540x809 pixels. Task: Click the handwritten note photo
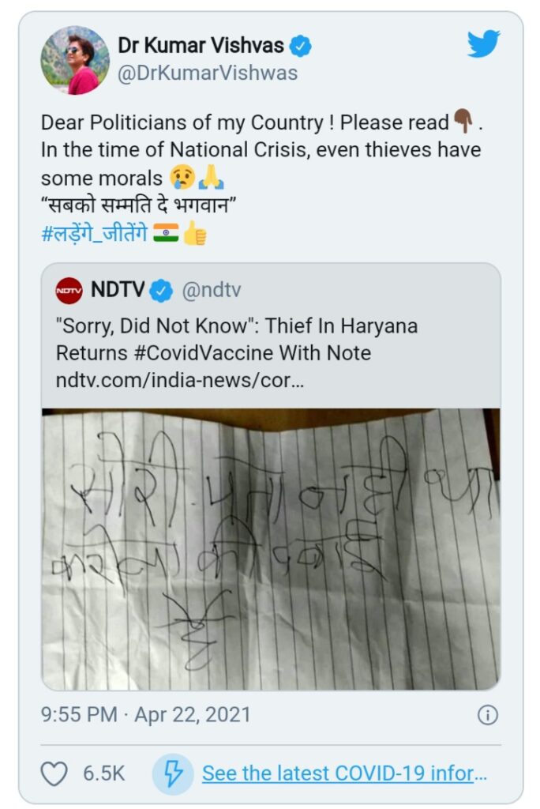coord(270,547)
